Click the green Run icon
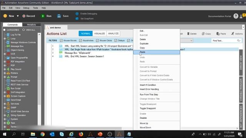This screenshot has width=246, height=138. [x=43, y=16]
